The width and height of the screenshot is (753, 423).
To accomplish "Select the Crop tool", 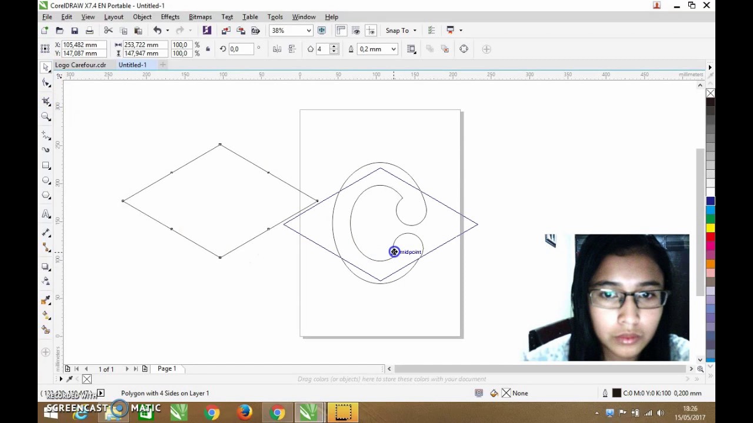I will pos(46,101).
